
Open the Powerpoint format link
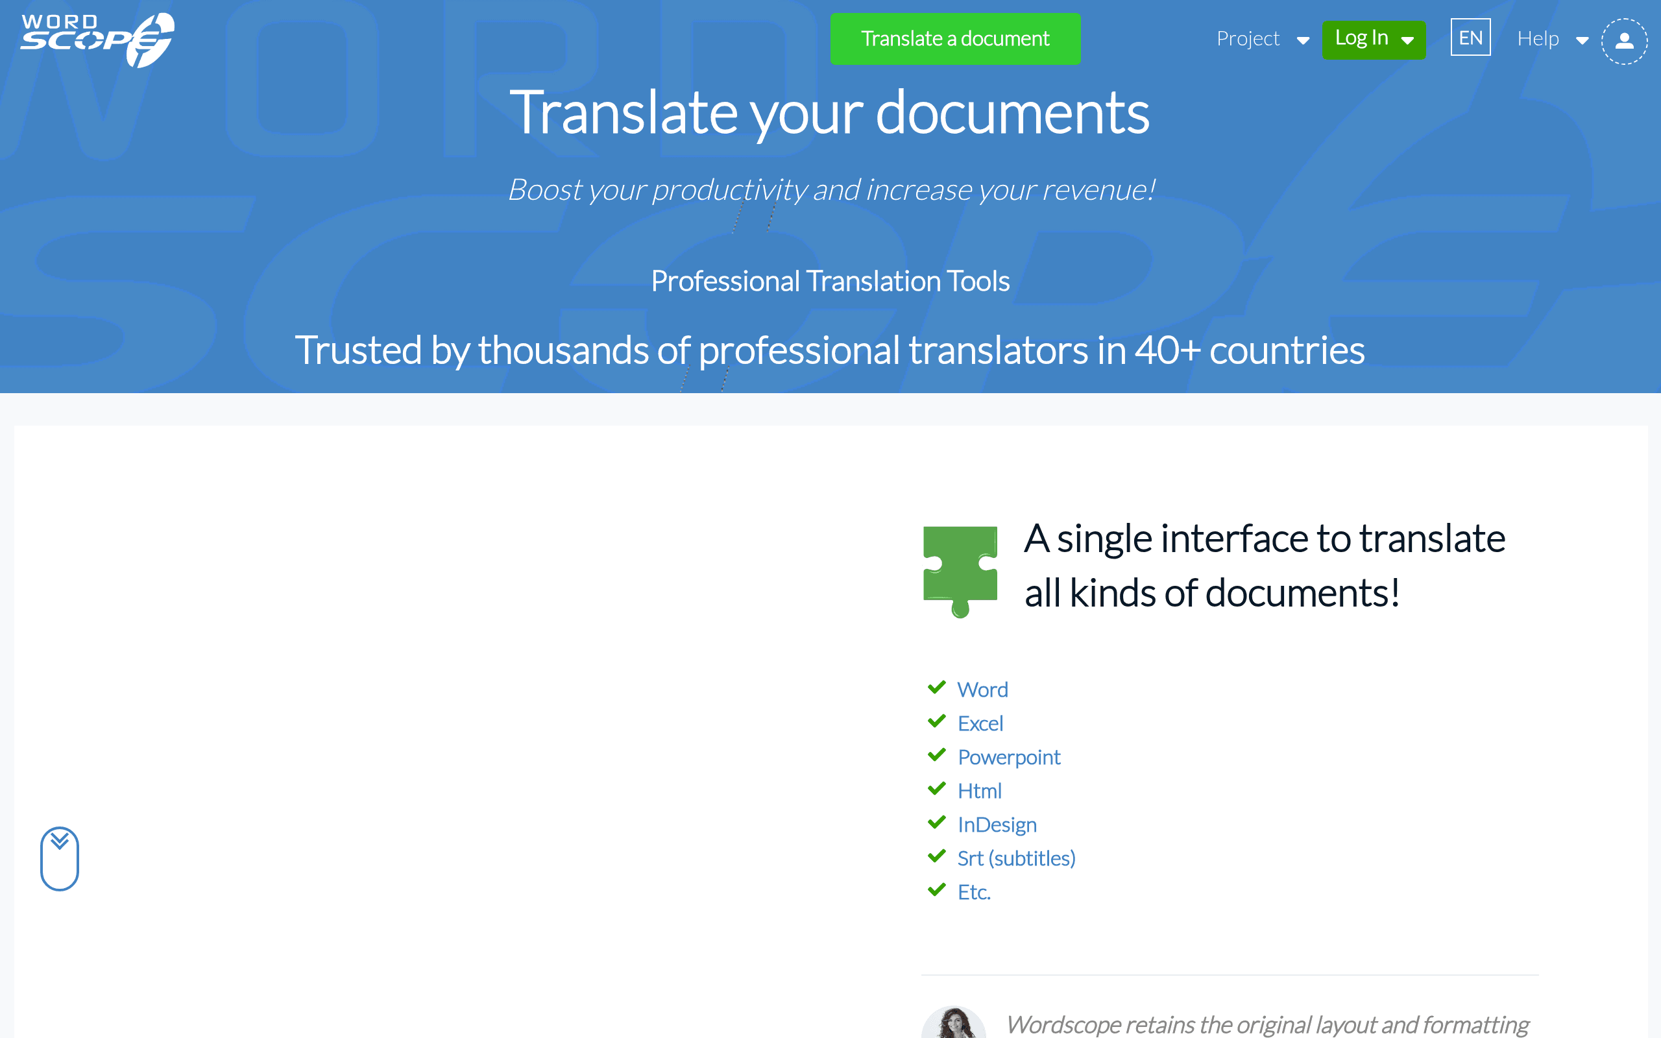(1009, 756)
